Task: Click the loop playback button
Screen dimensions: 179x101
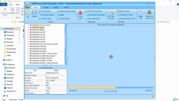Action: [115, 91]
